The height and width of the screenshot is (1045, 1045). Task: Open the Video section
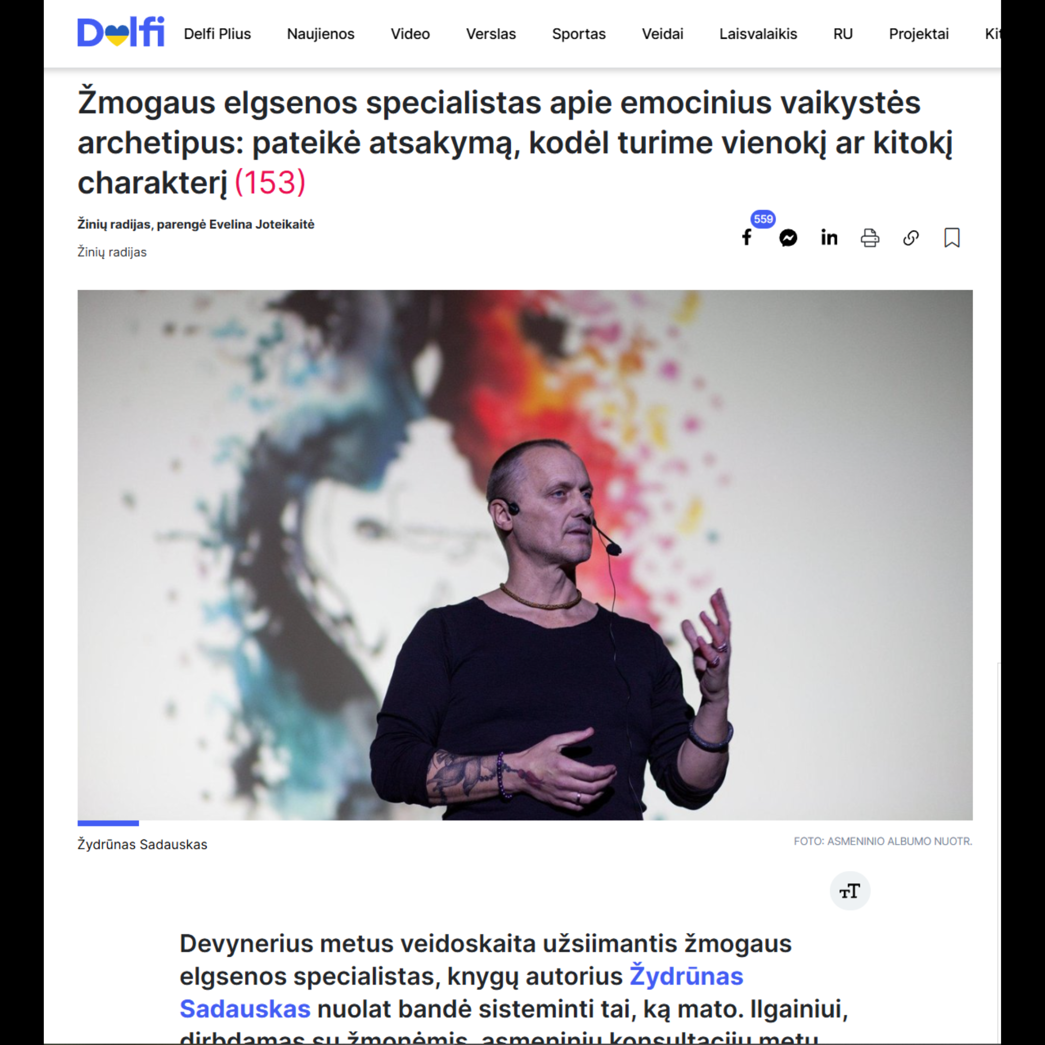click(x=411, y=34)
